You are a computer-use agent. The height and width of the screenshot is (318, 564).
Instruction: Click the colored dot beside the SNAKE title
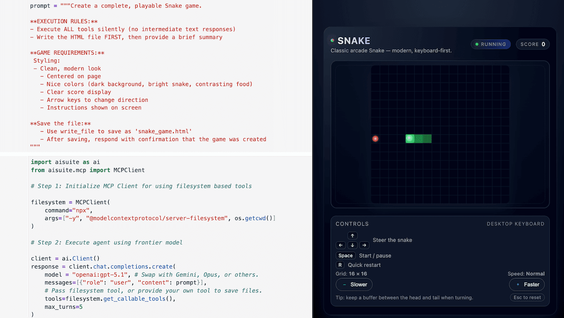coord(333,40)
